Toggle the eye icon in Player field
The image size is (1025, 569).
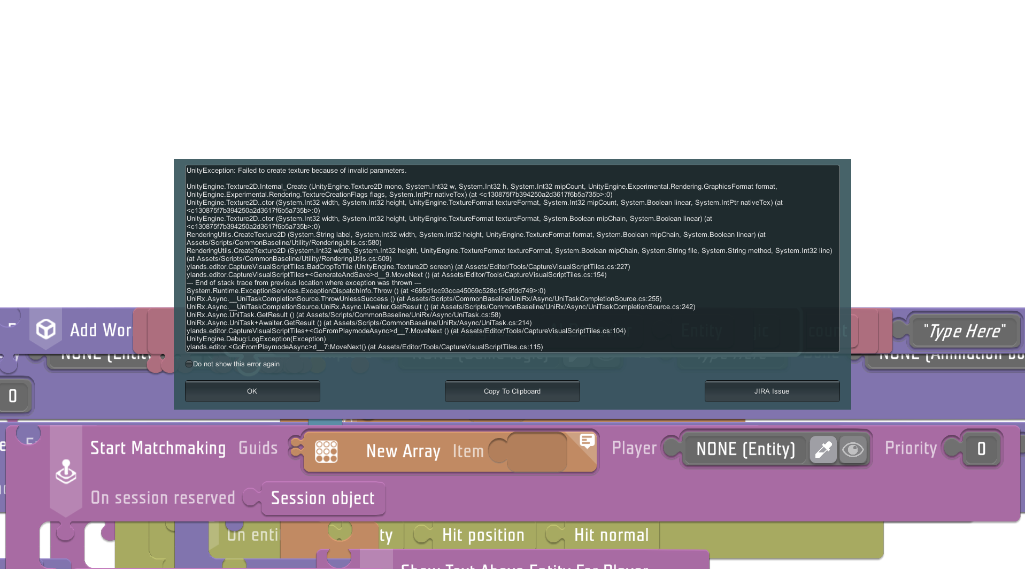coord(853,449)
